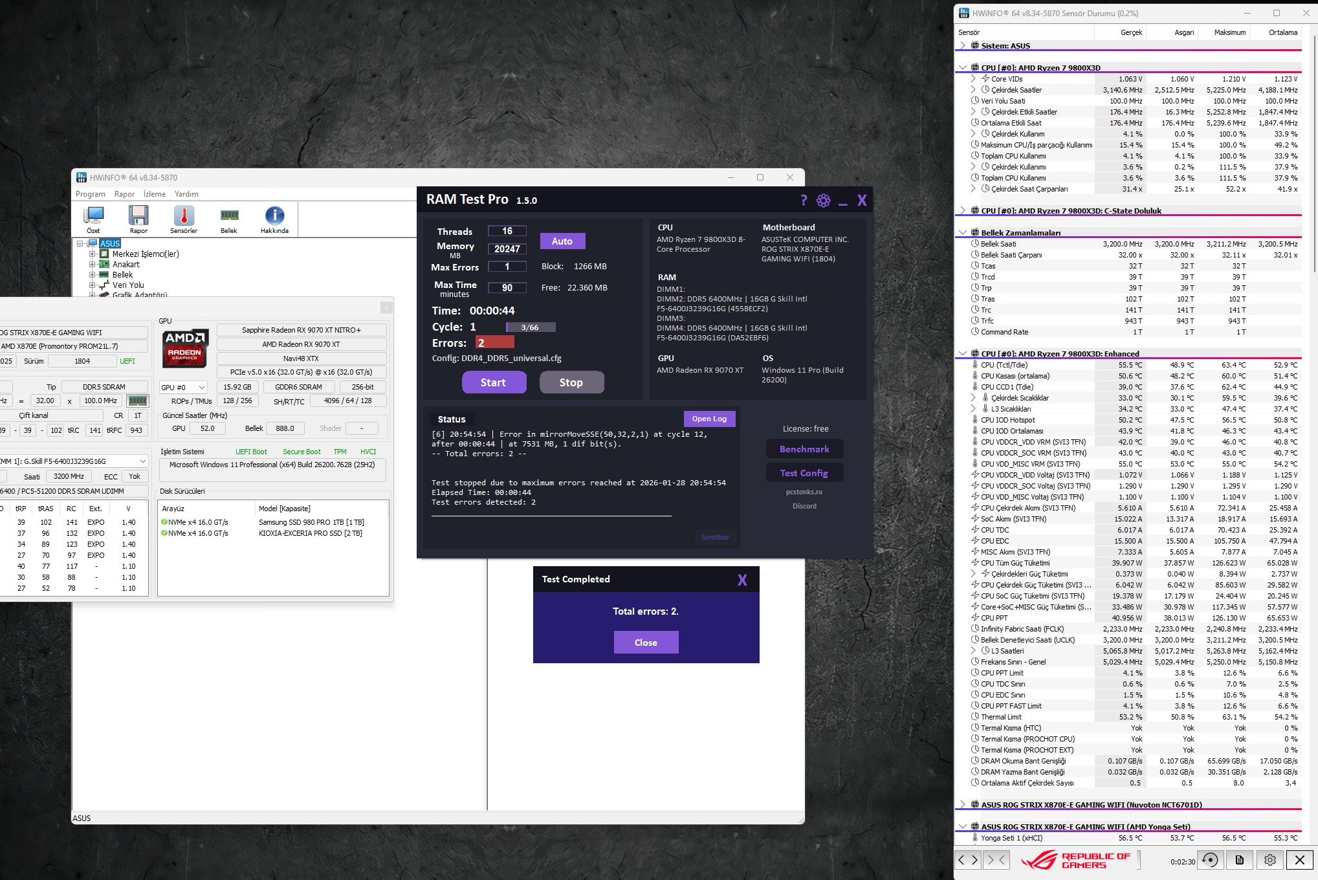Open the Program menu
The height and width of the screenshot is (880, 1318).
tap(91, 194)
